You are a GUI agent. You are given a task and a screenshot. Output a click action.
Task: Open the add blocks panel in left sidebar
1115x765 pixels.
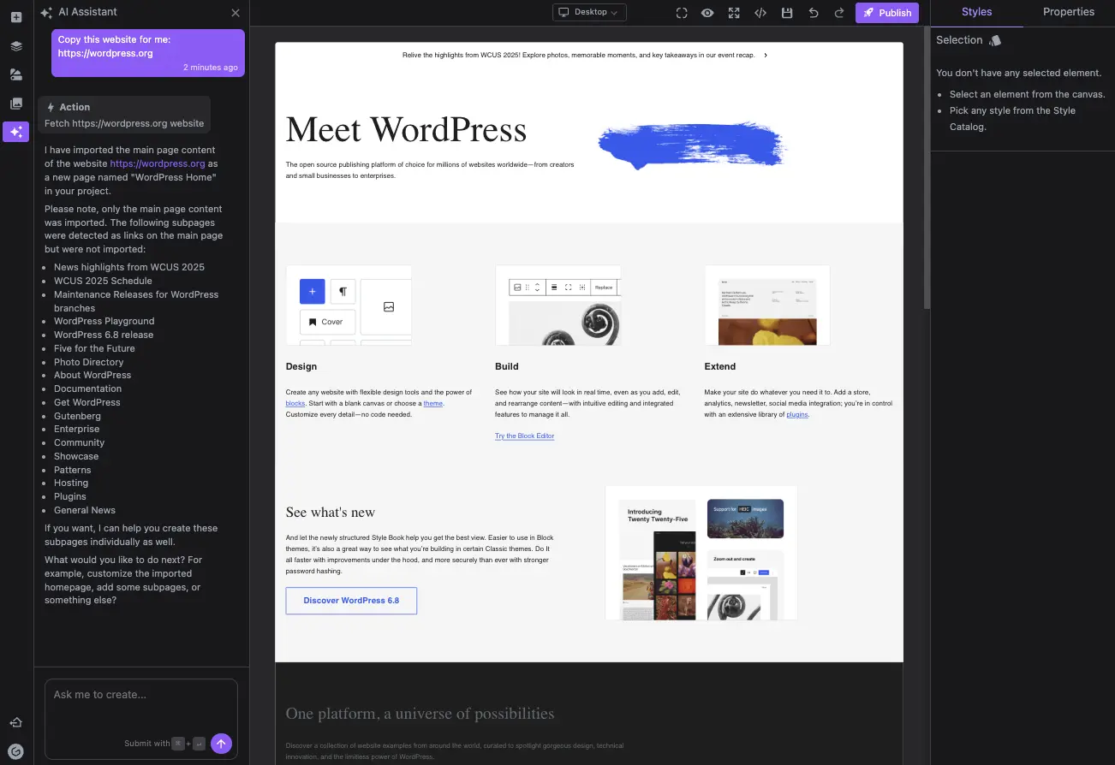coord(15,17)
